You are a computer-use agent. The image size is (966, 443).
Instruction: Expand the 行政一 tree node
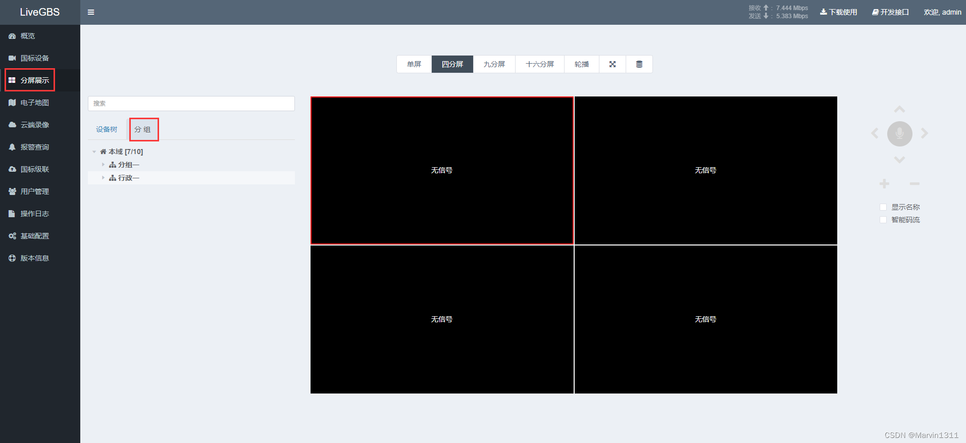point(103,178)
